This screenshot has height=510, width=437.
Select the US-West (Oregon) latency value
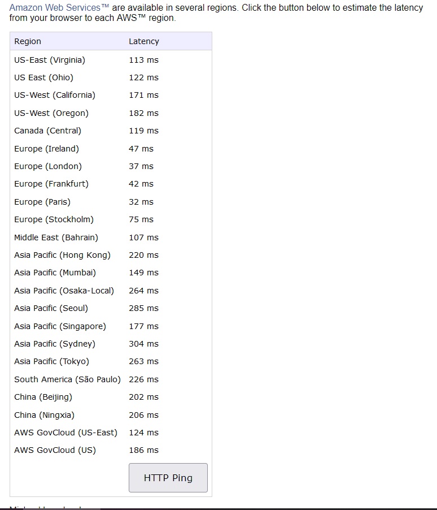[143, 113]
